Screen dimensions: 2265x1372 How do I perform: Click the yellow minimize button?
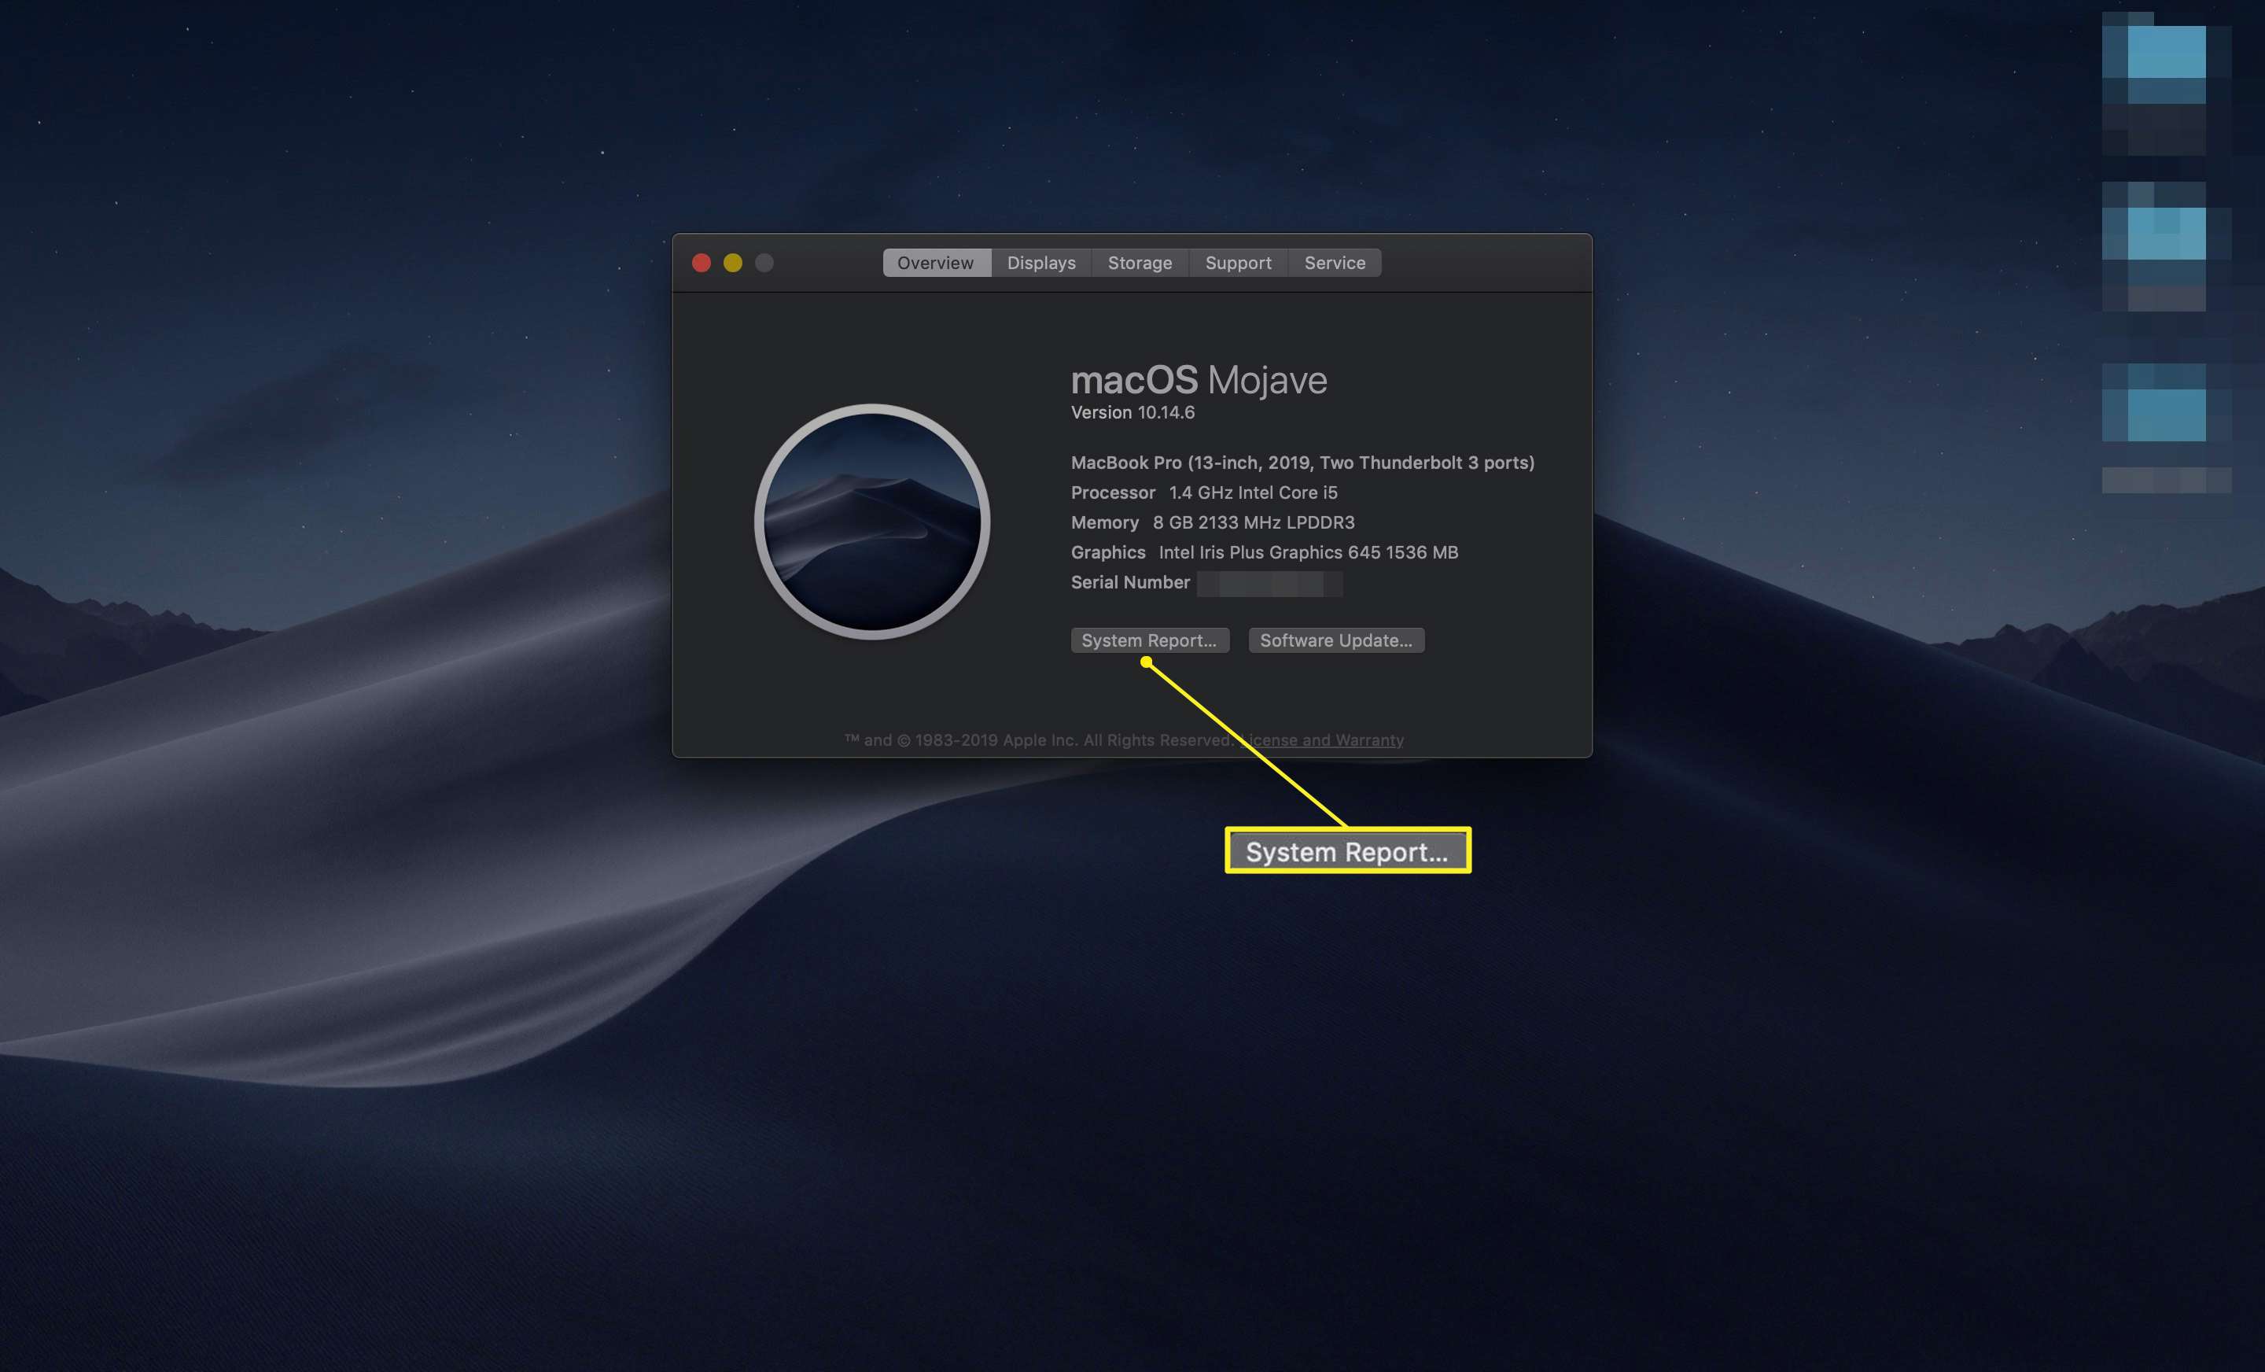[x=731, y=264]
